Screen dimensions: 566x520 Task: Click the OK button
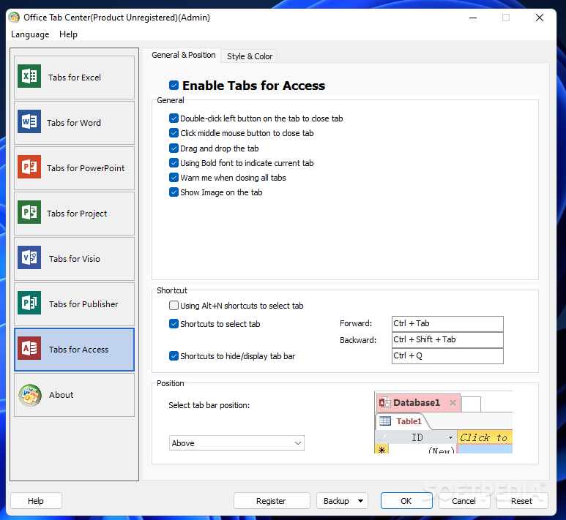406,501
